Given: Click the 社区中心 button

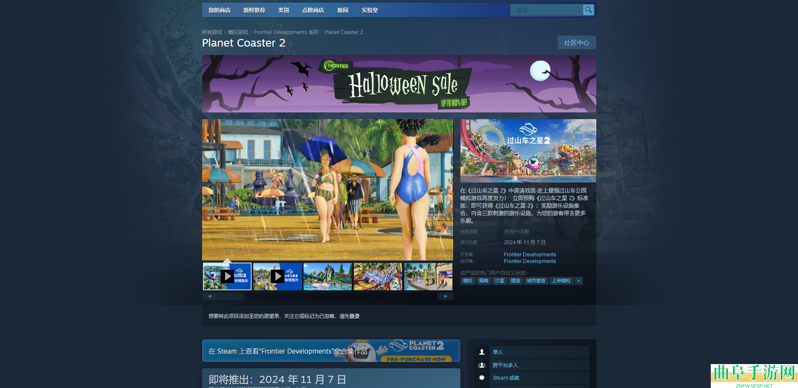Looking at the screenshot, I should (x=577, y=43).
